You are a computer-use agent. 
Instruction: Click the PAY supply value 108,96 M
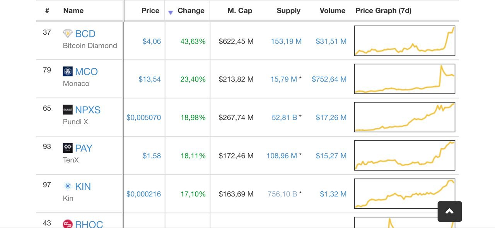coord(282,156)
